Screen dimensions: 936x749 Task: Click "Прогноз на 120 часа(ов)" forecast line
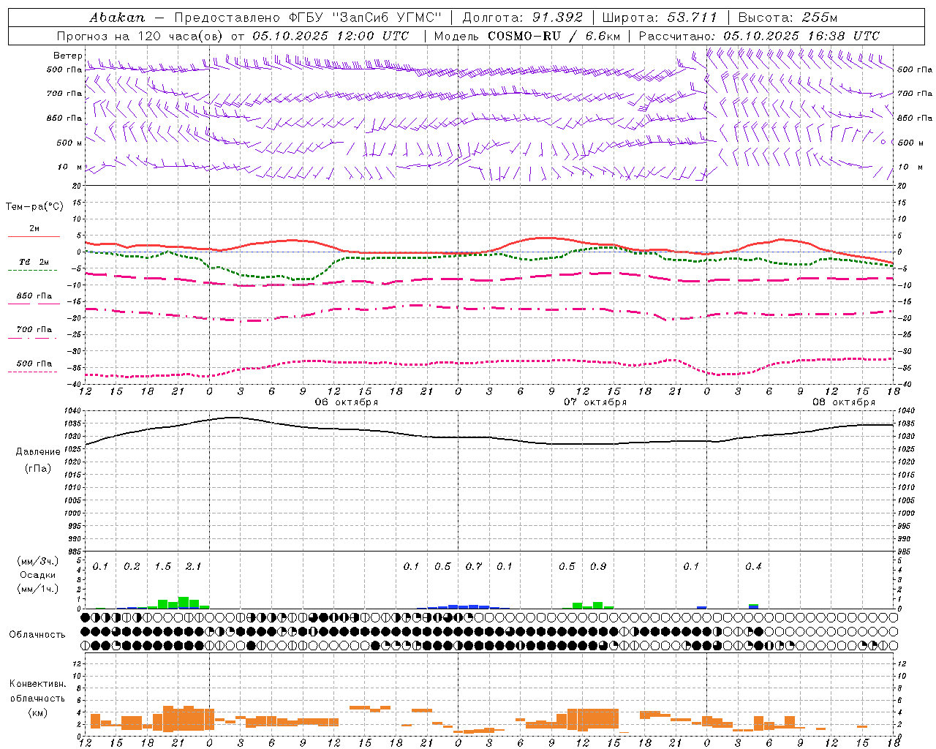[140, 36]
